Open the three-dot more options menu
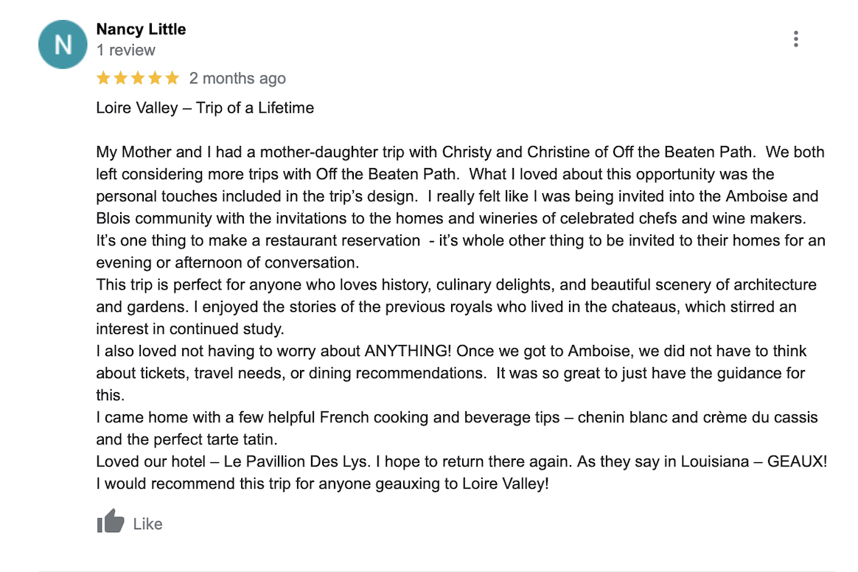Image resolution: width=858 pixels, height=572 pixels. [795, 39]
